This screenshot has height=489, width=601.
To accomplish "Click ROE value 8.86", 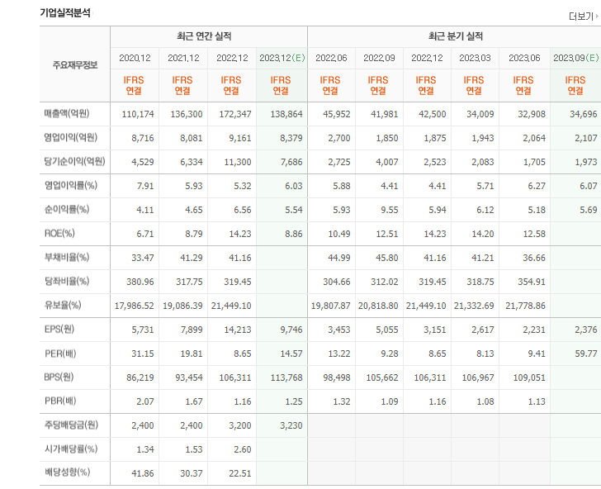I will (294, 234).
